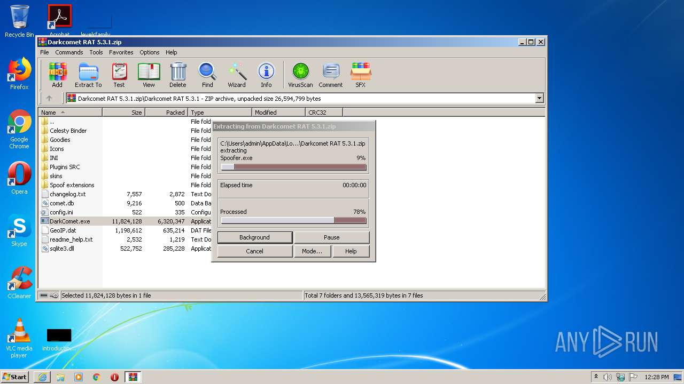Screen dimensions: 684x384
Task: Open the Help menu
Action: (x=171, y=52)
